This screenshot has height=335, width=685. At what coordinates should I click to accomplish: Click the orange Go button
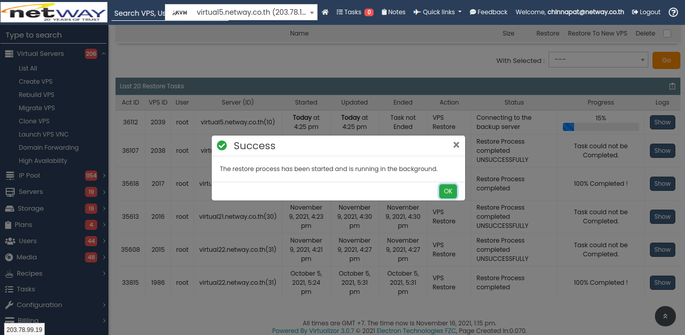click(666, 60)
